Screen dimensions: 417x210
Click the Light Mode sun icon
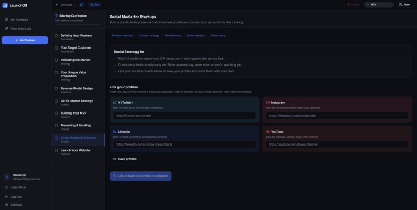tap(6, 187)
